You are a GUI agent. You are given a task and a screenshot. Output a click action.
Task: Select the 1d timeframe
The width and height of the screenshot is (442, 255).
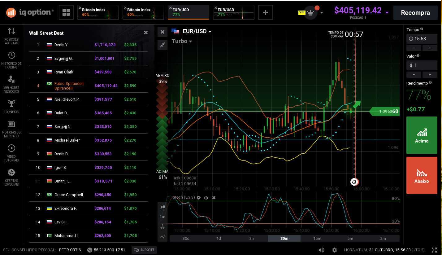click(x=219, y=238)
